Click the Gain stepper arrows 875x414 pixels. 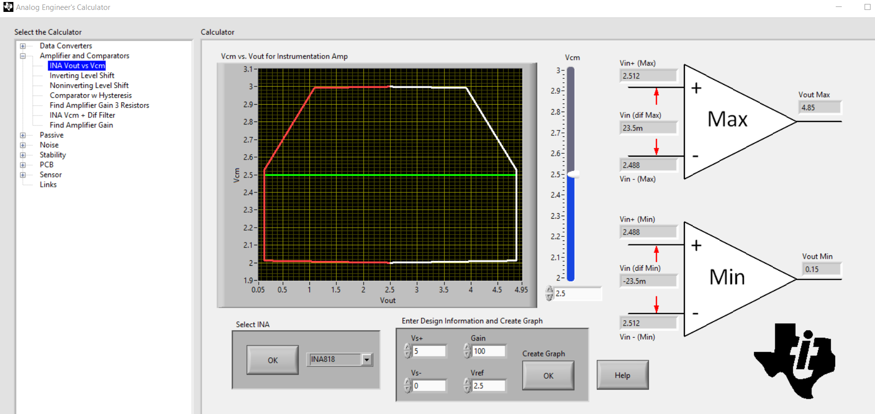tap(467, 351)
